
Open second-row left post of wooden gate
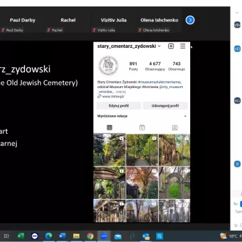point(110,183)
